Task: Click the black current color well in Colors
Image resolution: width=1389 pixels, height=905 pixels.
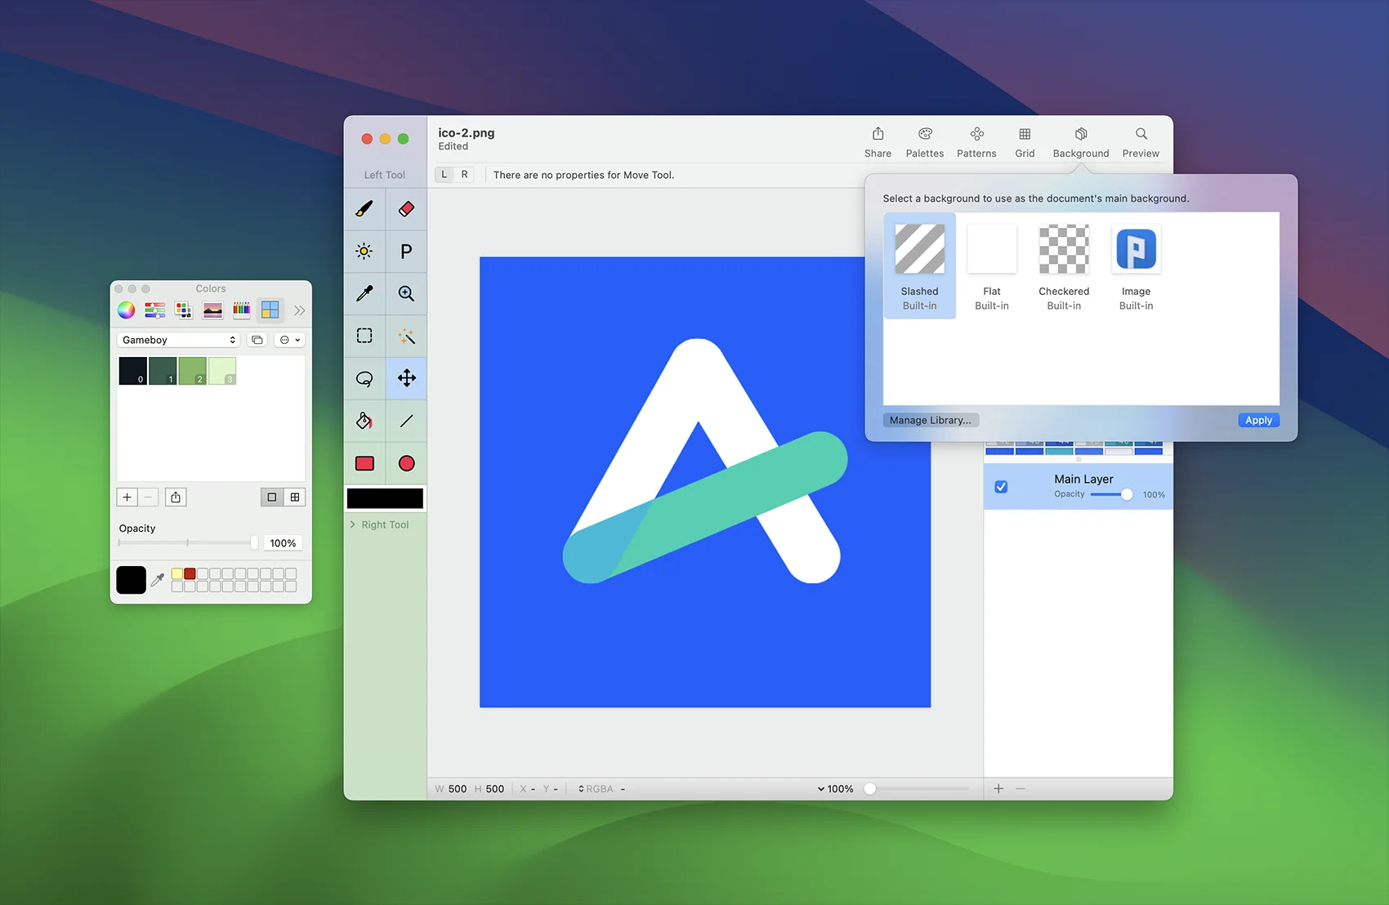Action: (x=131, y=580)
